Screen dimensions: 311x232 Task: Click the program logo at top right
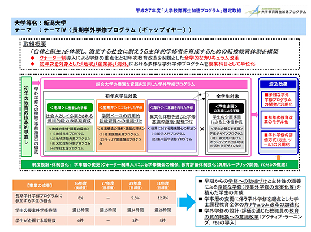click(276, 11)
